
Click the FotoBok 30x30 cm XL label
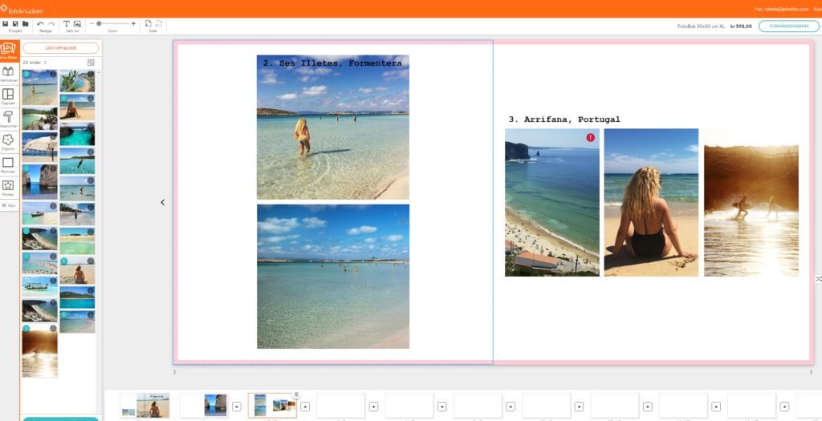point(701,26)
